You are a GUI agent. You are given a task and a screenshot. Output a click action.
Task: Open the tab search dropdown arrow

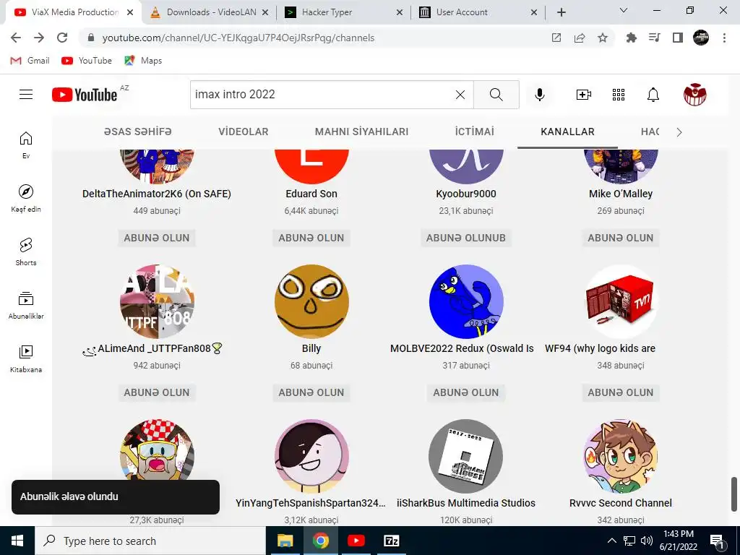(x=624, y=10)
